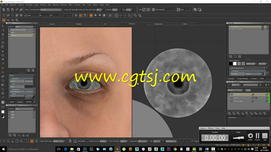
Task: Toggle Cast Shadows checkbox
Action: click(x=26, y=92)
